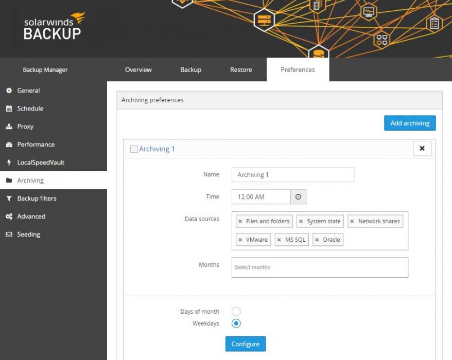
Task: Toggle the Archiving 1 checkbox
Action: [134, 149]
